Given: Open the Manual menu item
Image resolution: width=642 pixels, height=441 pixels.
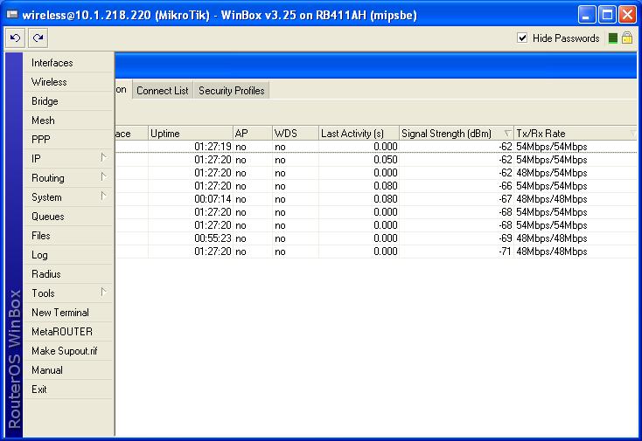Looking at the screenshot, I should click(x=68, y=370).
